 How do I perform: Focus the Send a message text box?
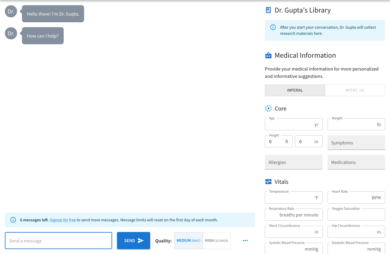coord(58,241)
